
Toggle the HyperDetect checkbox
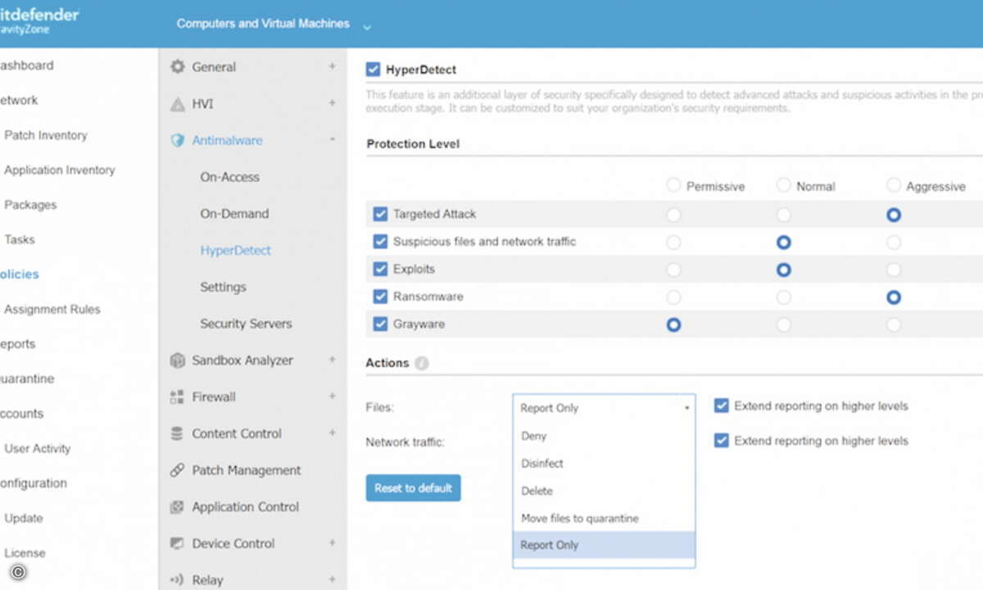click(373, 70)
